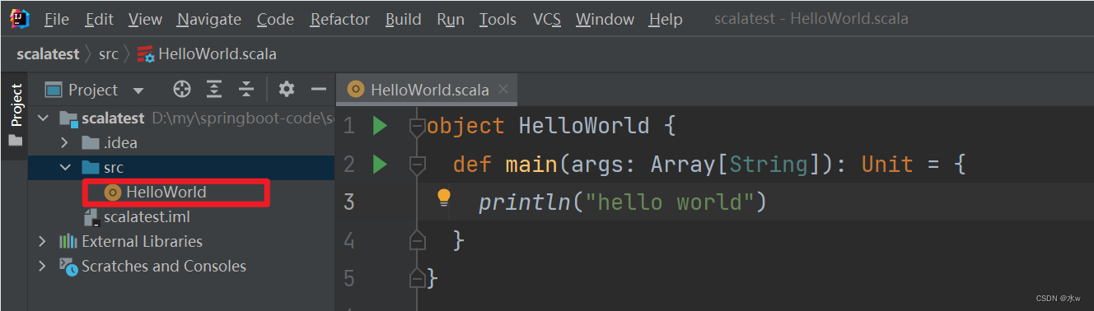Click src breadcrumb in navigation bar
This screenshot has height=311, width=1094.
click(x=109, y=54)
